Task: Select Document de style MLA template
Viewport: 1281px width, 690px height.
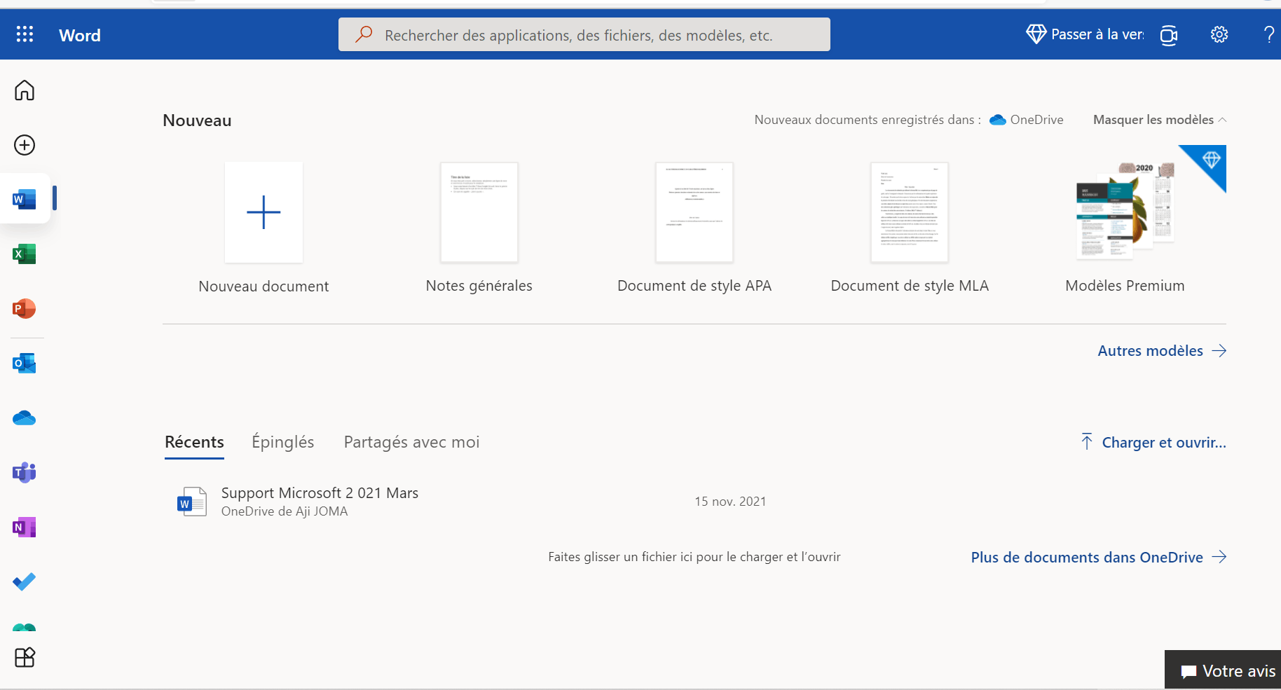Action: point(910,212)
